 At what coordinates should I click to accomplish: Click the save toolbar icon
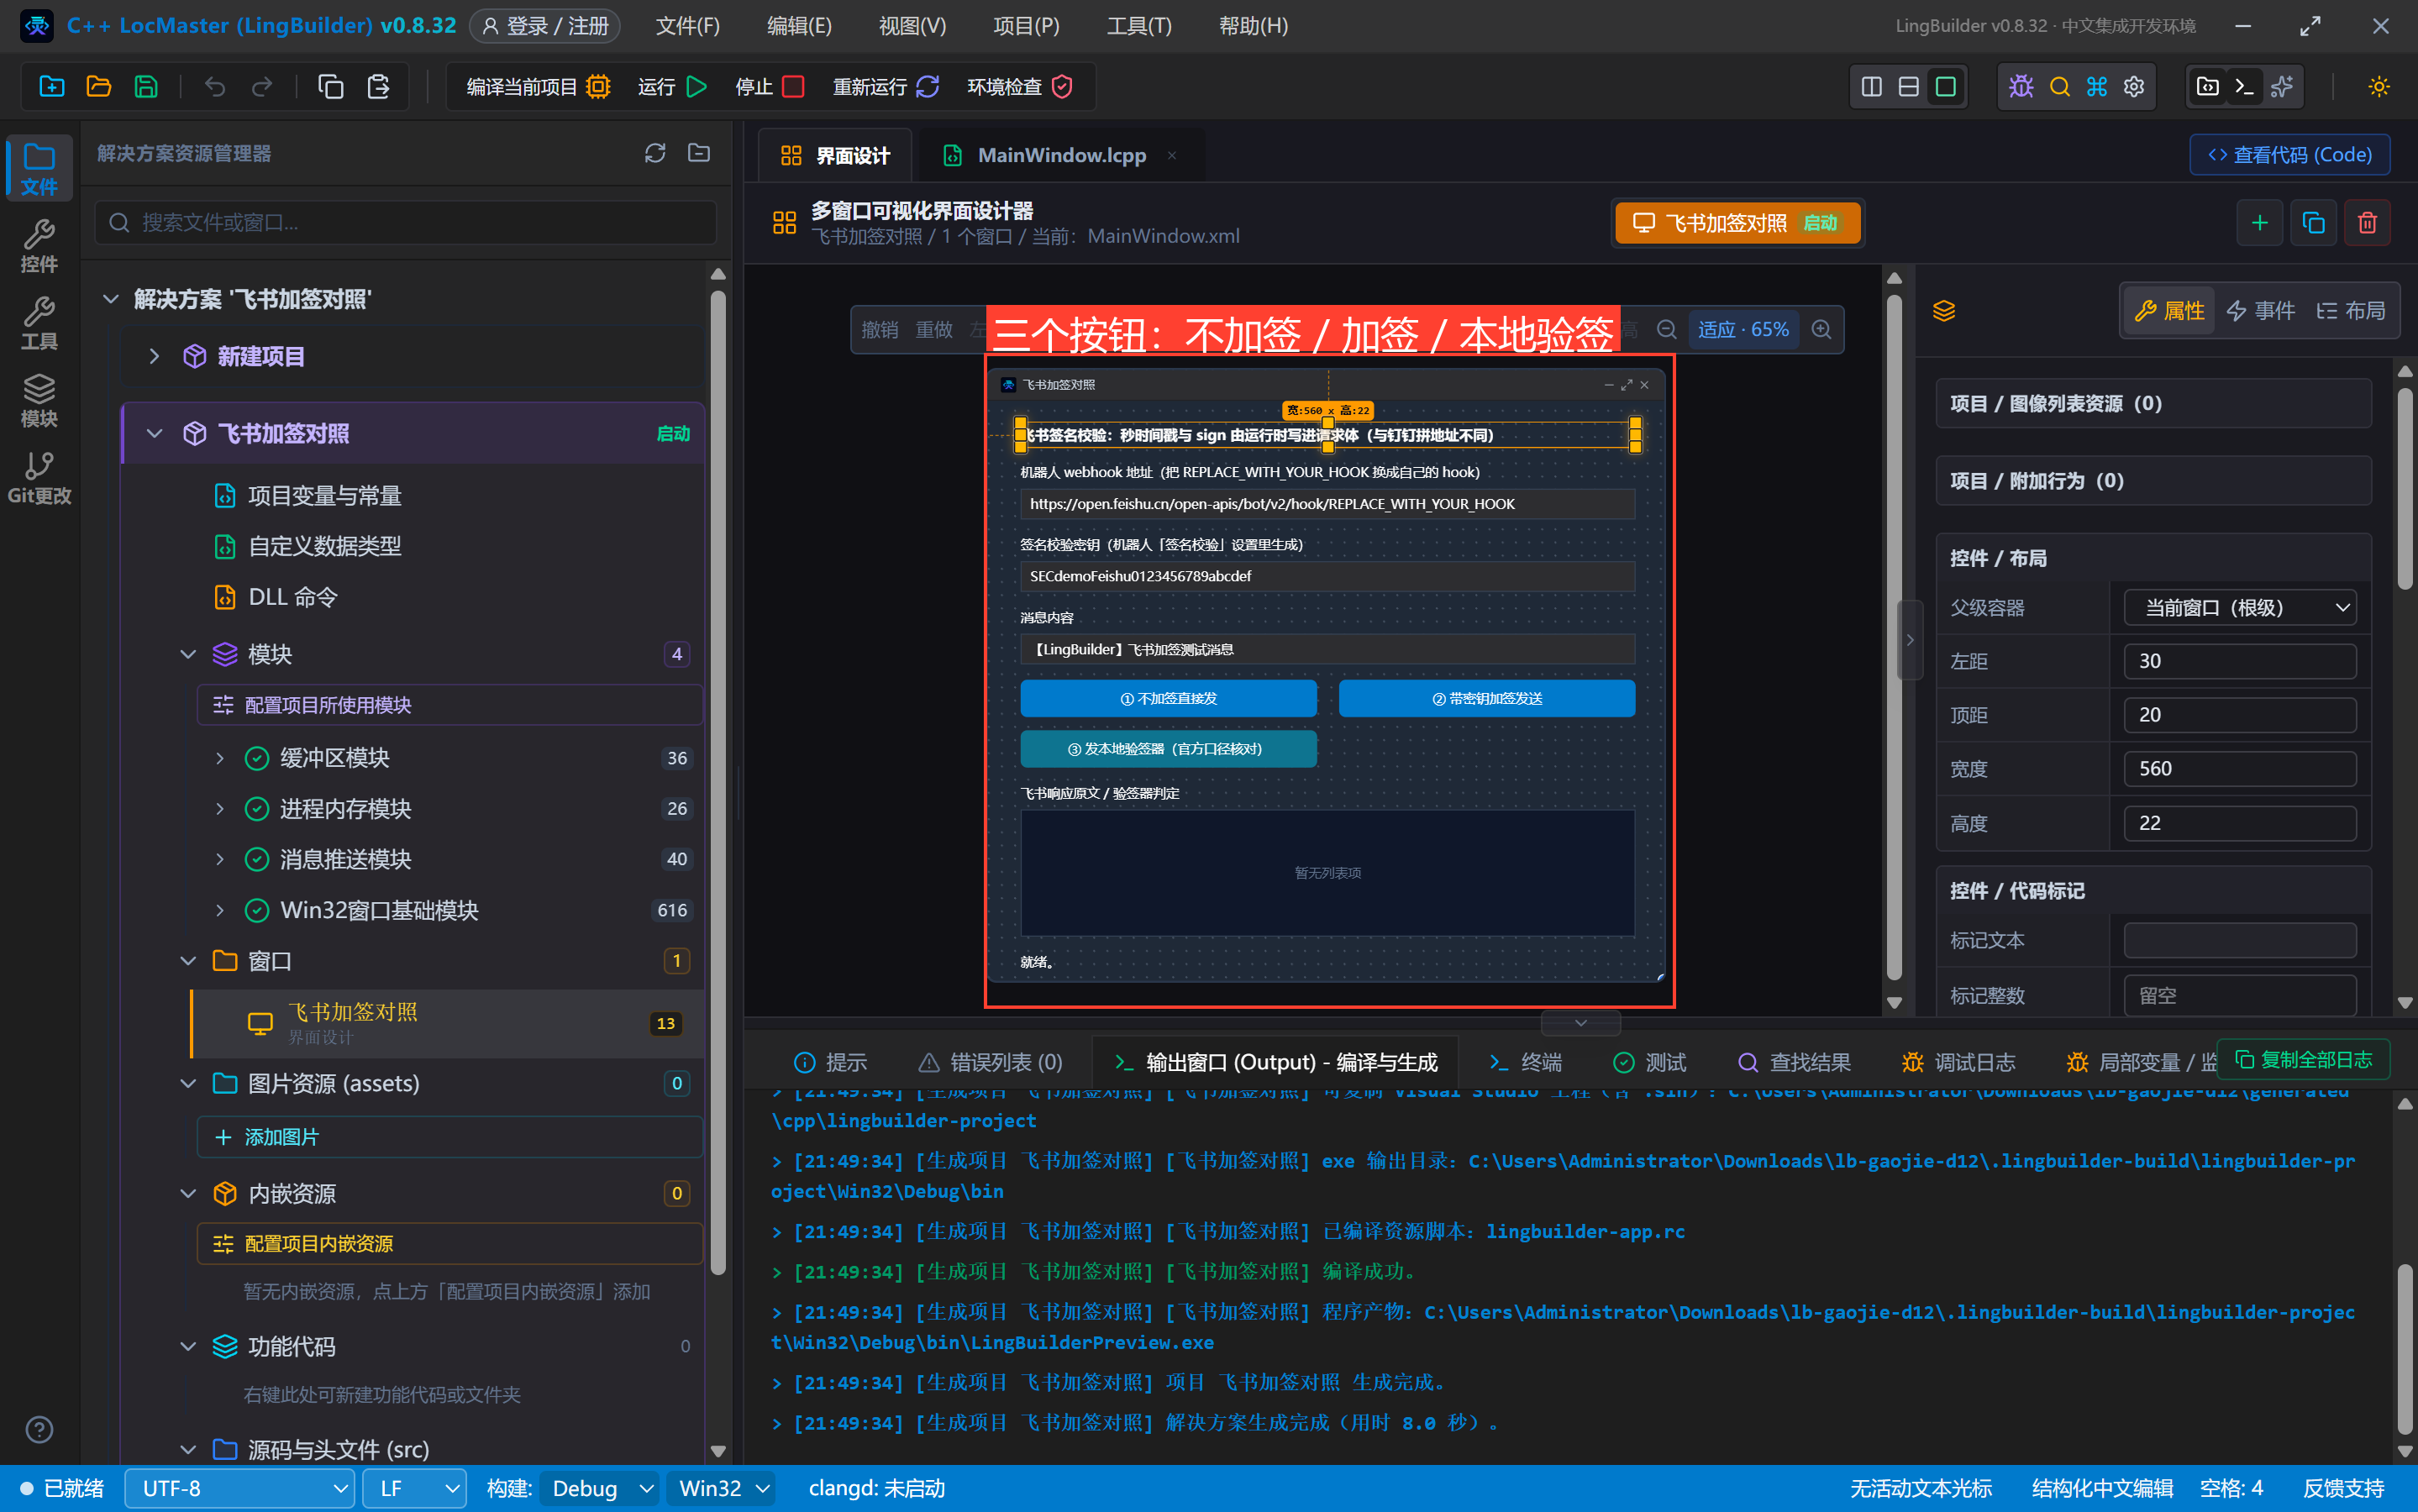click(146, 87)
